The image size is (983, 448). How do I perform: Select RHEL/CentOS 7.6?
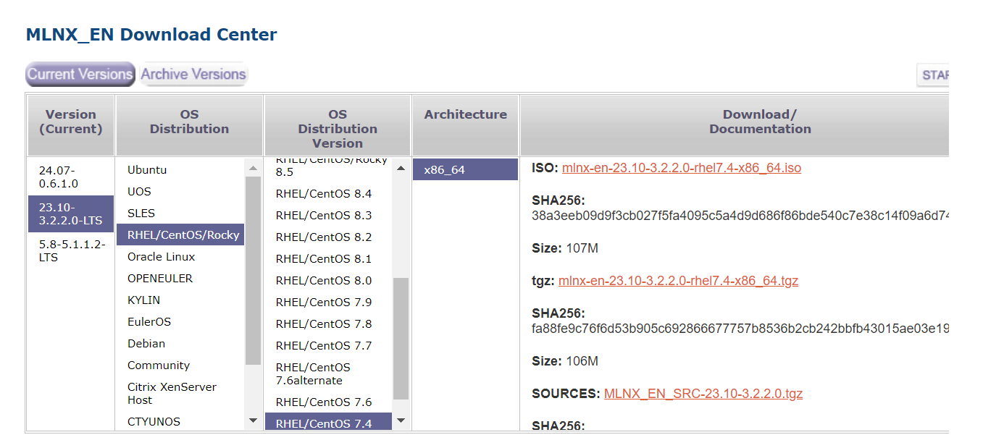coord(329,402)
